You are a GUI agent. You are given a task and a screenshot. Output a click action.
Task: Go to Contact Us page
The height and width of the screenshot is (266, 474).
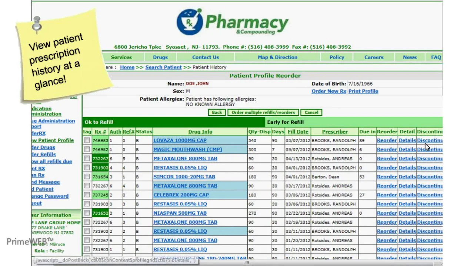click(206, 57)
